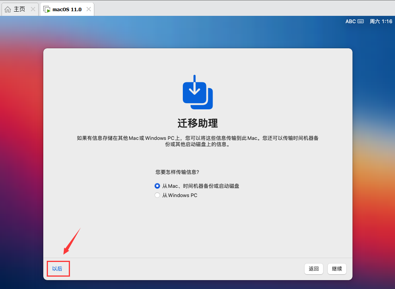Select the macOS 11.0 tab
395x289 pixels.
(x=67, y=9)
